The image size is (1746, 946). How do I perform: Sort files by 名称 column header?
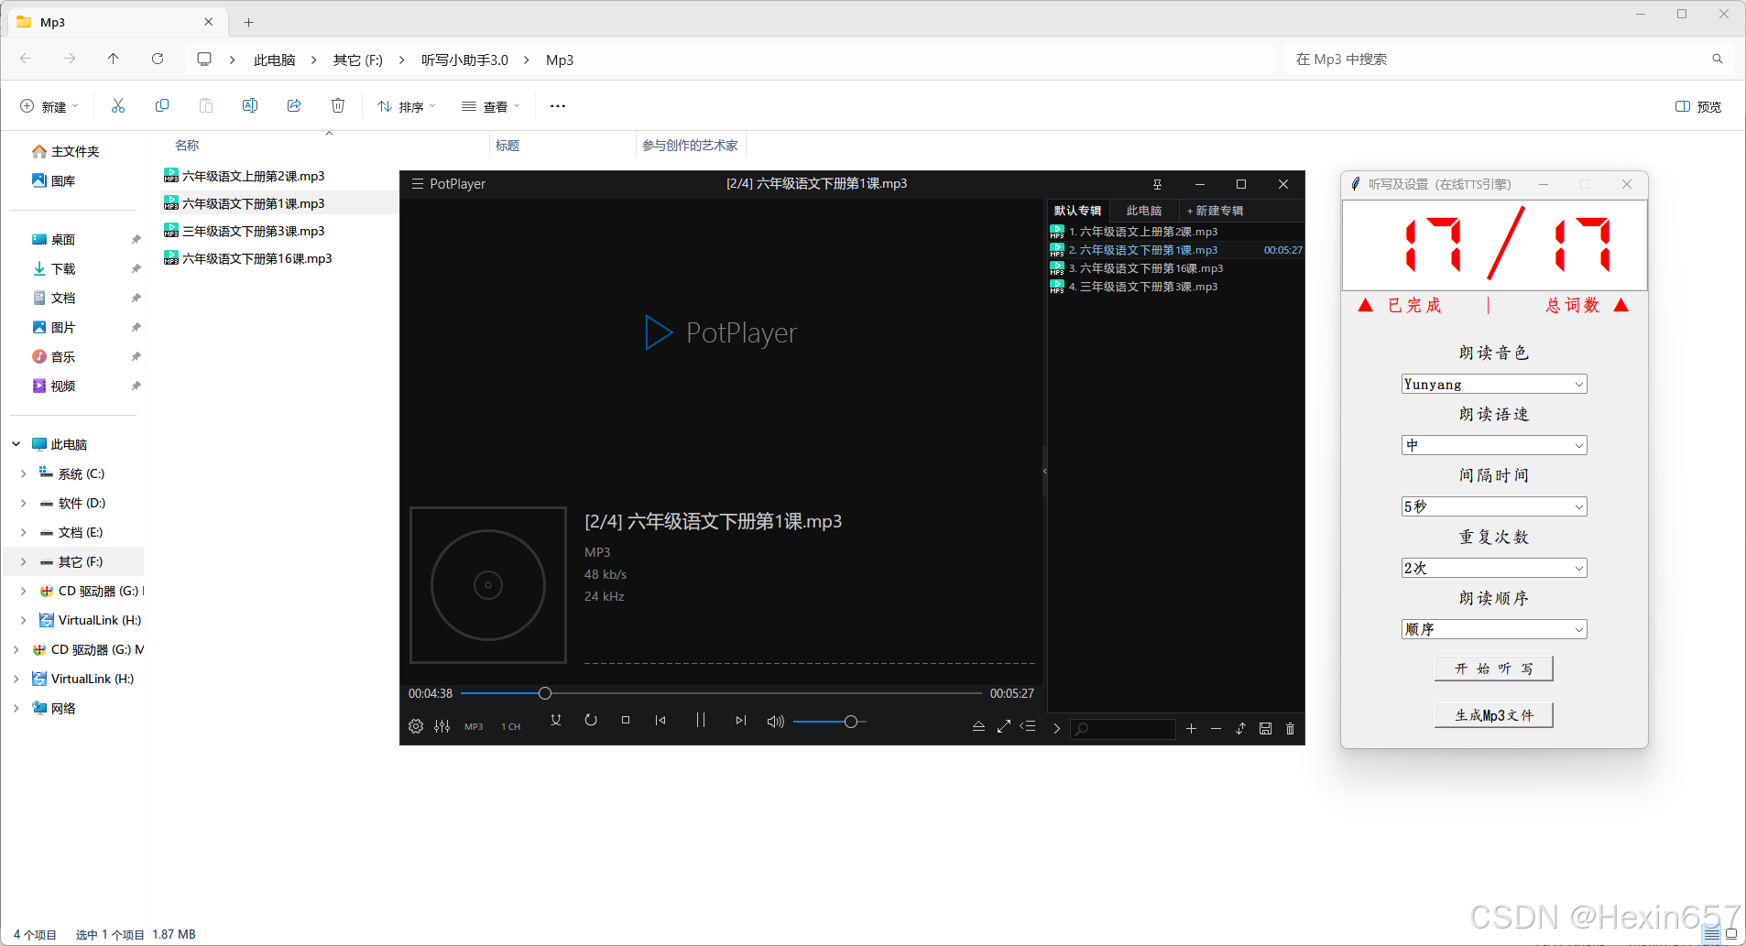point(187,146)
